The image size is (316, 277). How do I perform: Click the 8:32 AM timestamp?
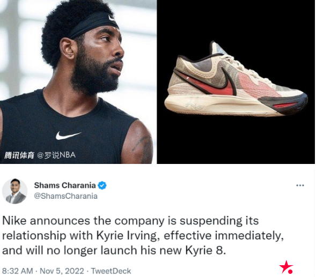(18, 271)
